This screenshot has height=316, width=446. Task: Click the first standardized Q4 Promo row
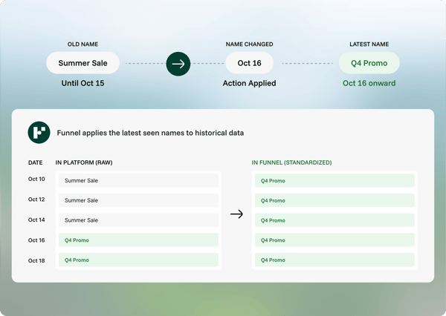[x=334, y=180]
